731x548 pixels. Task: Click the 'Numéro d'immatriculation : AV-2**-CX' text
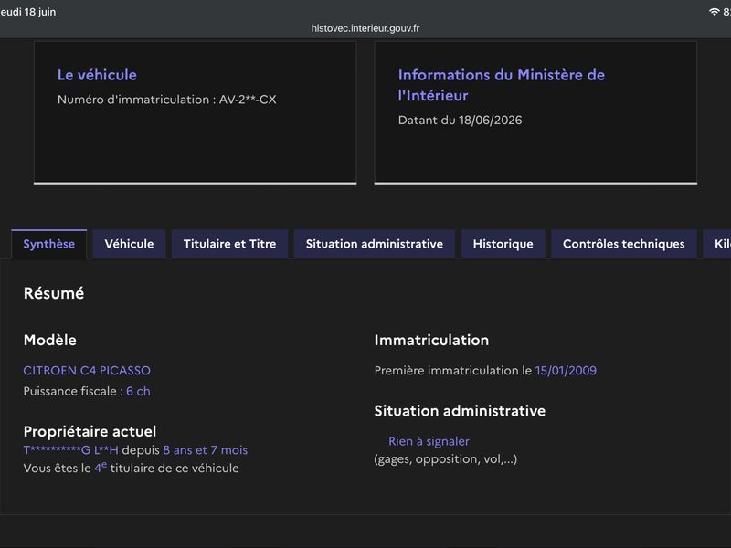(x=167, y=100)
